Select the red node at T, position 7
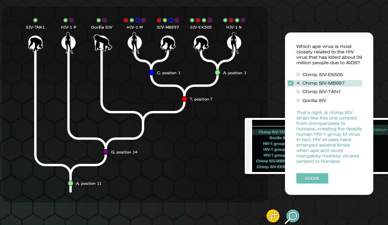The image size is (388, 225). click(x=184, y=99)
